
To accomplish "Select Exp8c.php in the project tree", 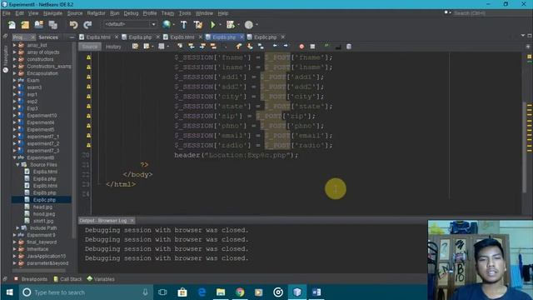I will point(44,200).
